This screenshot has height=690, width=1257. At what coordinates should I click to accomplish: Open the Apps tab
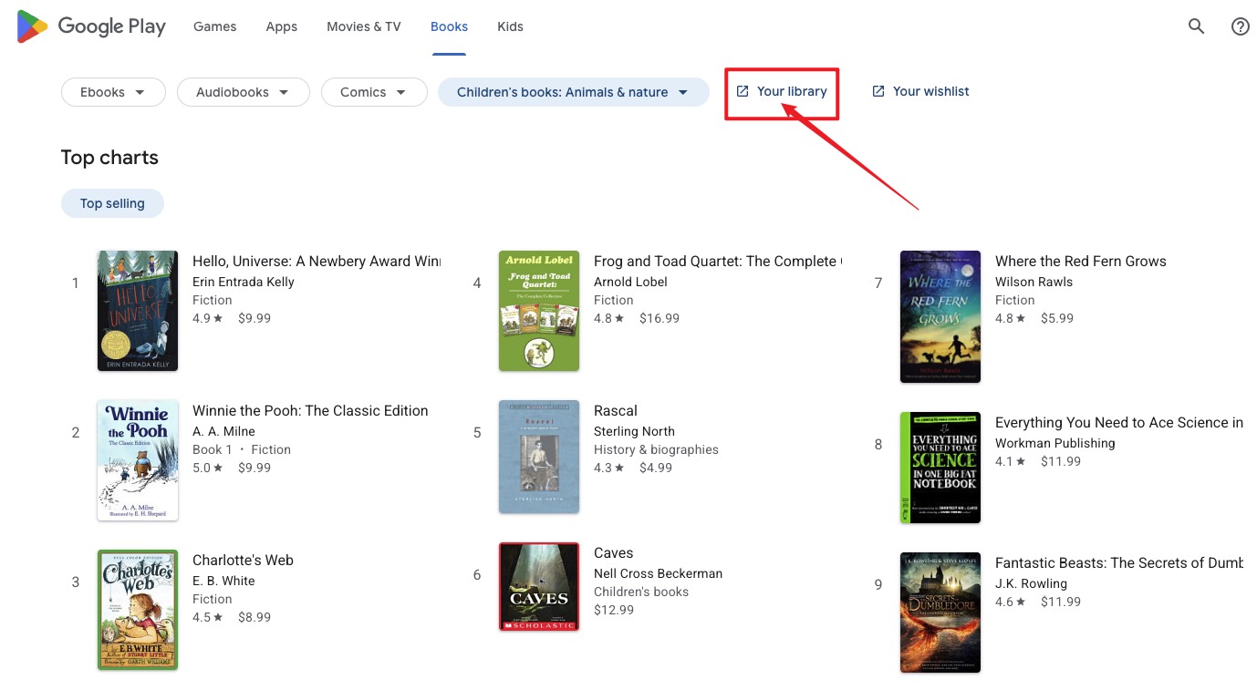click(282, 26)
